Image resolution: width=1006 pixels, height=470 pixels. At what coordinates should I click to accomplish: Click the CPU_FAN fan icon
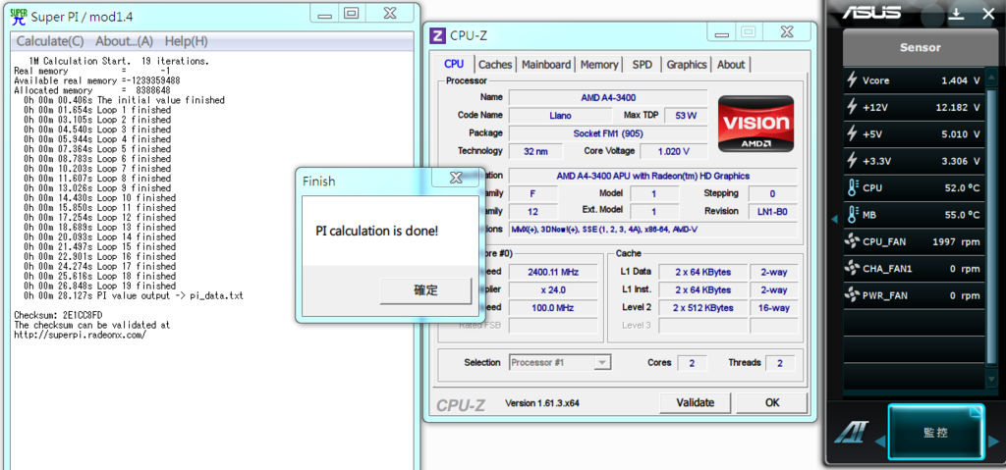852,241
